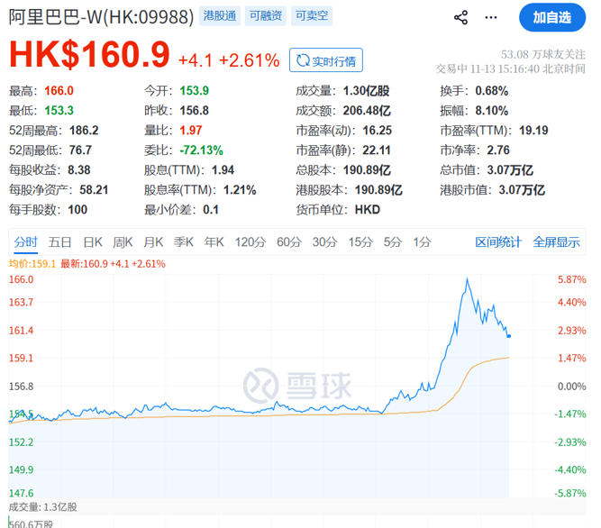601x528 pixels.
Task: Choose the 5分 interval tab
Action: pos(392,241)
